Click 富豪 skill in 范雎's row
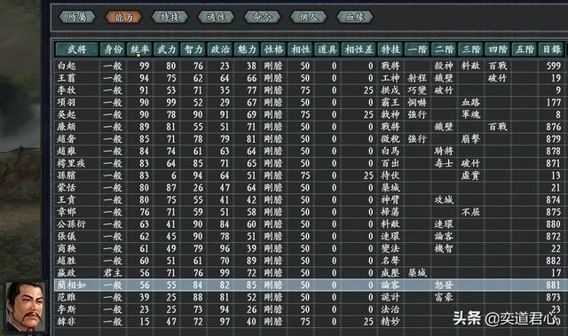Image resolution: width=568 pixels, height=336 pixels. pos(444,297)
